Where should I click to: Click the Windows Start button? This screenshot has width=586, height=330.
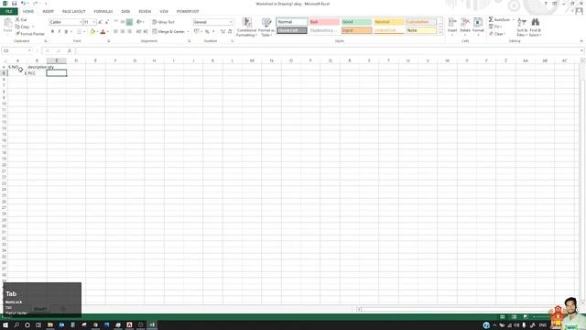tap(5, 325)
